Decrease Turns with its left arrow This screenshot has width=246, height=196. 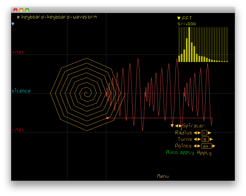(x=195, y=139)
